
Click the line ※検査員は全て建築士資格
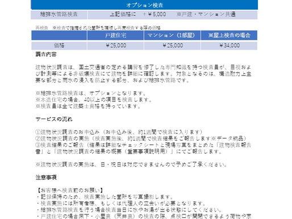(88, 106)
